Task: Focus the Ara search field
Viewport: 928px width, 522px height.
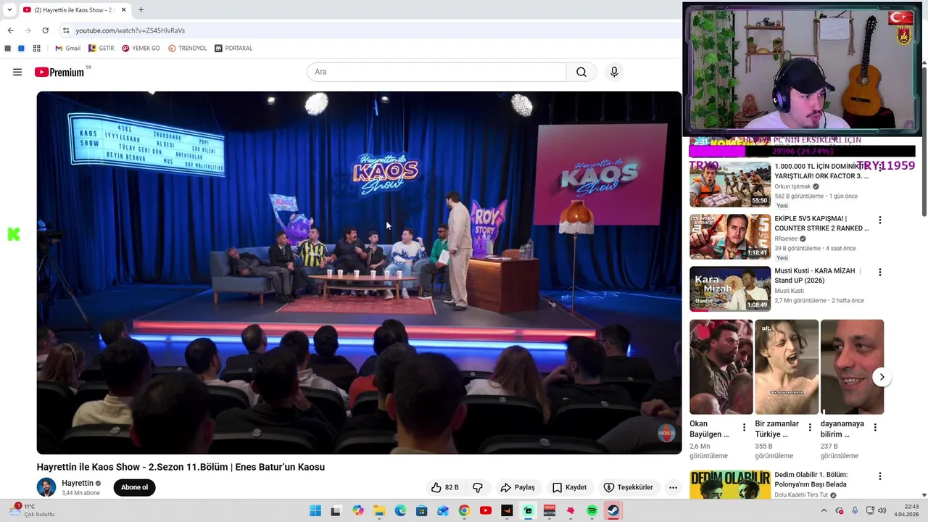Action: (436, 72)
